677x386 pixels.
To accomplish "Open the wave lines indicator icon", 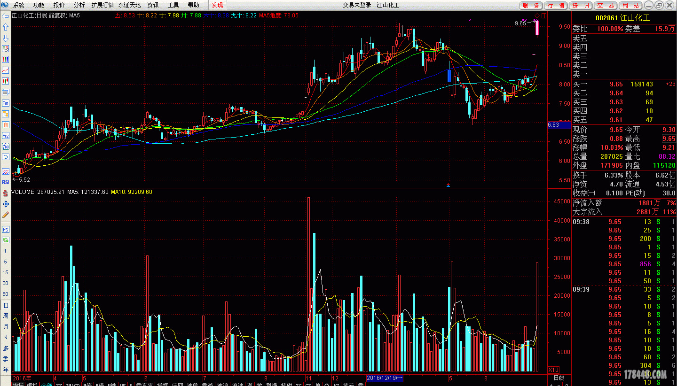I will (6, 171).
